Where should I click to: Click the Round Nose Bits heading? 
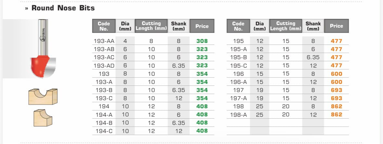click(63, 8)
